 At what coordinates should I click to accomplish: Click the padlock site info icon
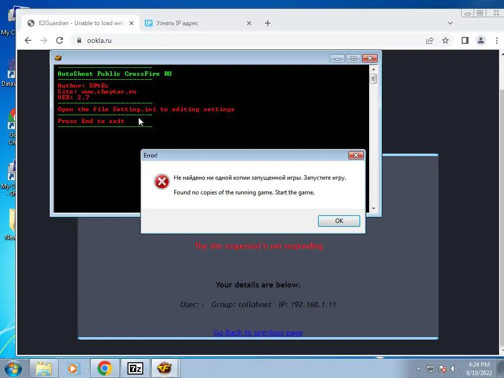(x=79, y=40)
